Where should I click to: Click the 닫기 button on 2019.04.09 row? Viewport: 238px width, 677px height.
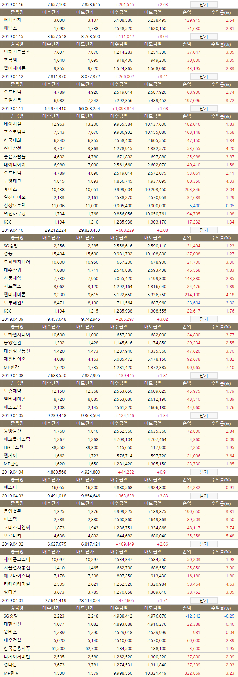click(x=204, y=319)
